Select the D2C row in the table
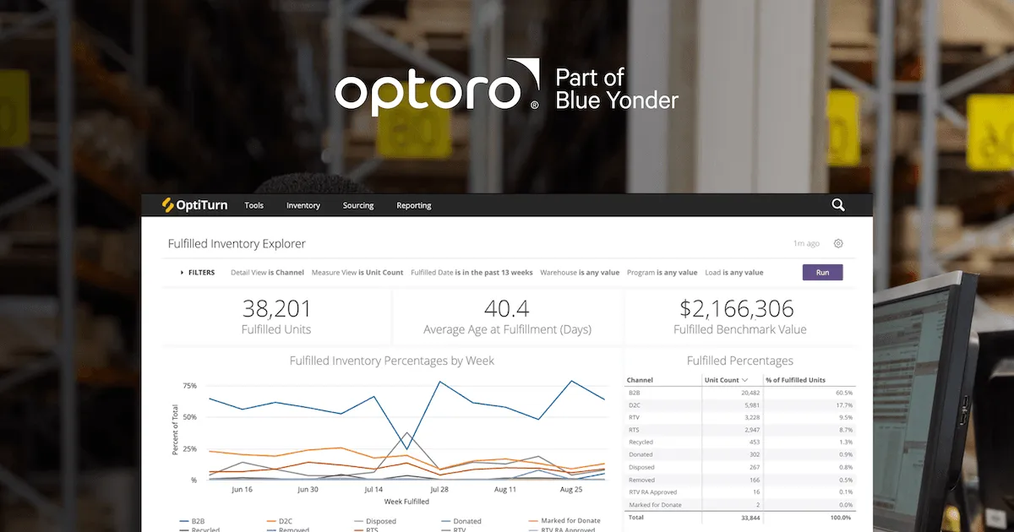The width and height of the screenshot is (1014, 532). click(740, 405)
